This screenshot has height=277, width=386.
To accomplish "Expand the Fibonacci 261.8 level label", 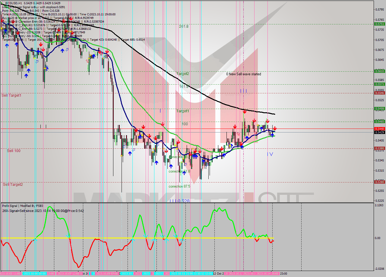I will (184, 26).
